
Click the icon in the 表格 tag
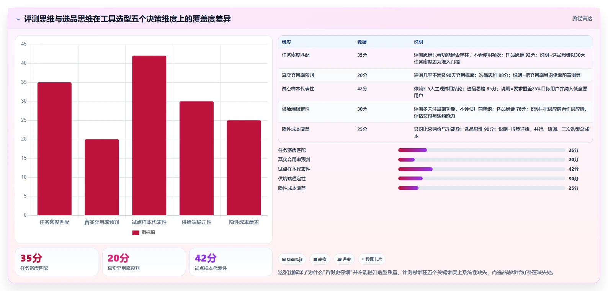(315, 260)
